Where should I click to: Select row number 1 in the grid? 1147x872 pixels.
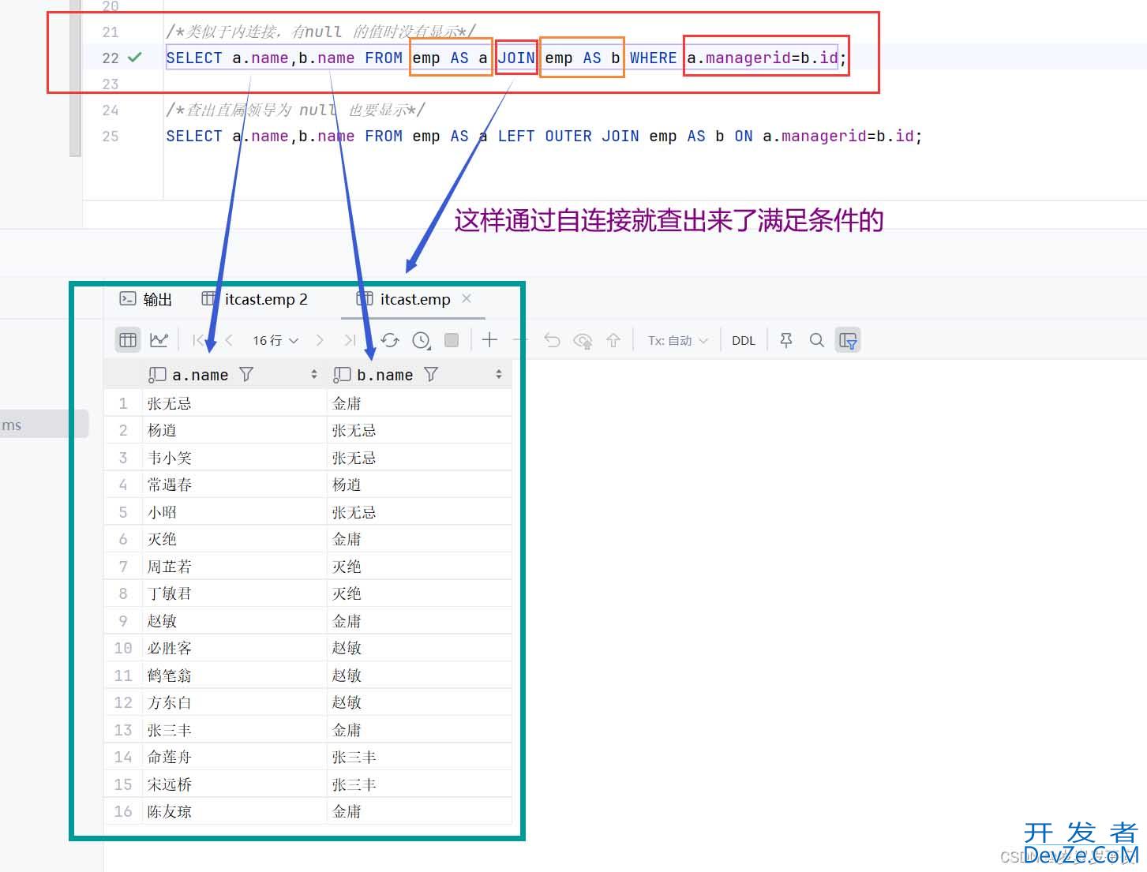pos(123,403)
